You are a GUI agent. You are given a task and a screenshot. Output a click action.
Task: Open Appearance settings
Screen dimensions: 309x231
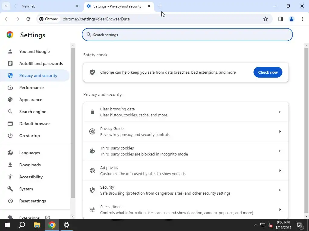(35, 100)
